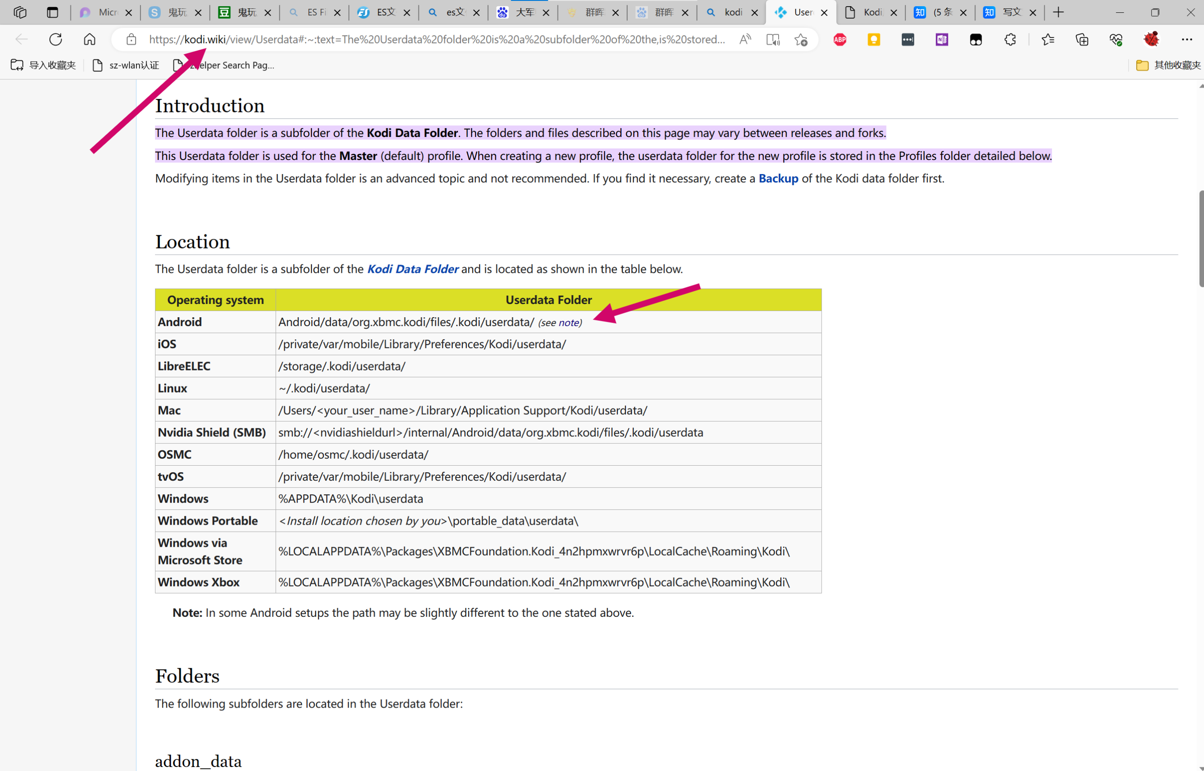Open the Favorites list button
This screenshot has width=1204, height=771.
point(1047,40)
